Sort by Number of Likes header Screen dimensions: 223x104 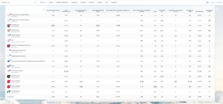tap(190, 11)
